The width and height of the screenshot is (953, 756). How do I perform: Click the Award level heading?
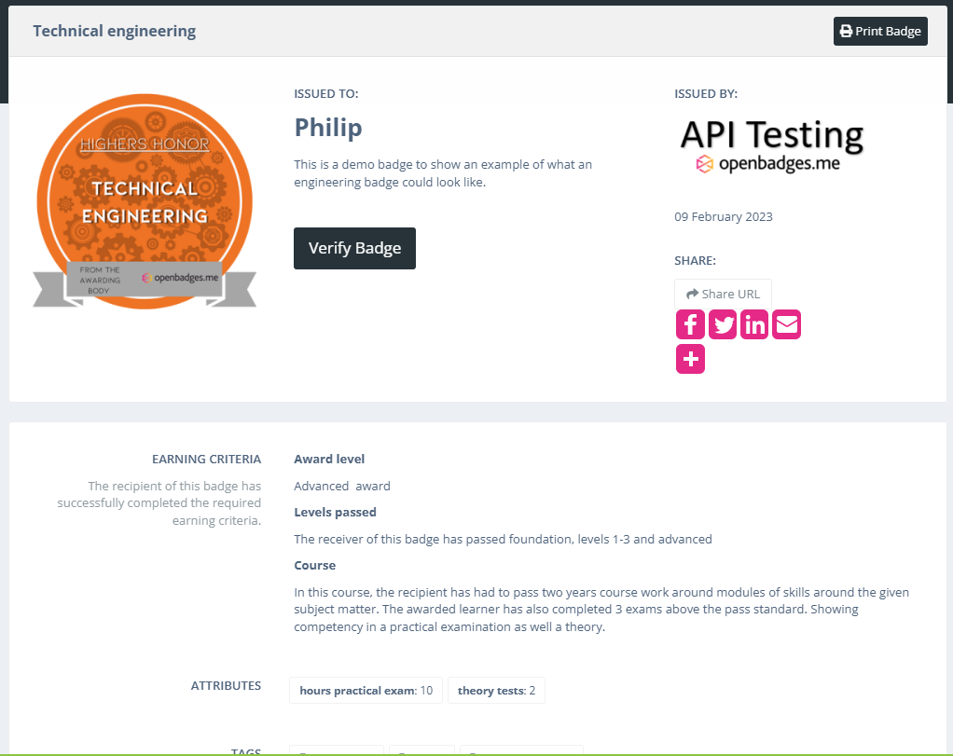[x=329, y=460]
